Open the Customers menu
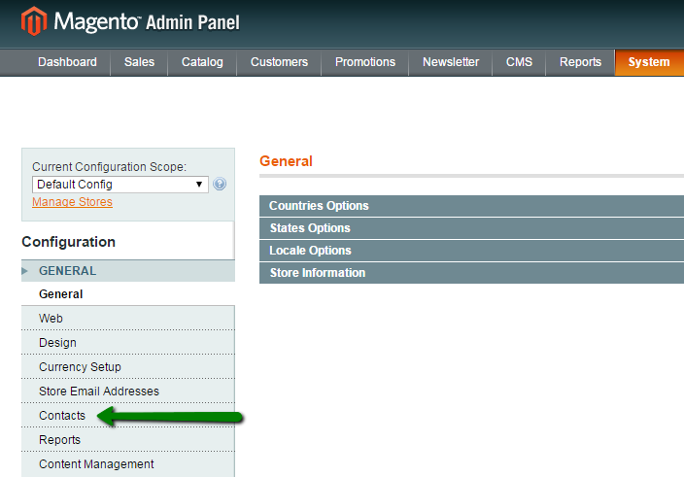The image size is (684, 477). pos(279,62)
